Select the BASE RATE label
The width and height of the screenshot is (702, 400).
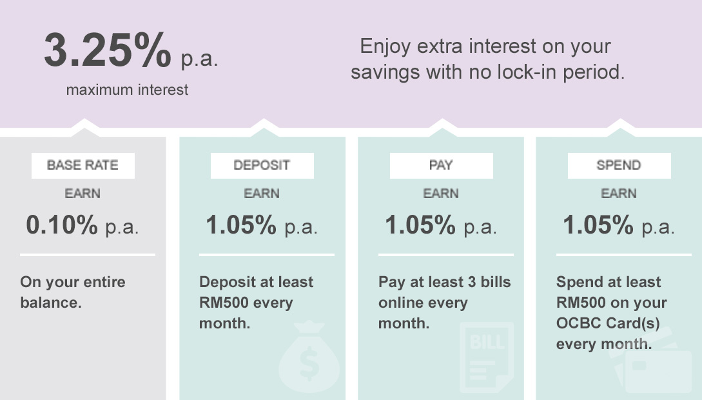tap(83, 165)
